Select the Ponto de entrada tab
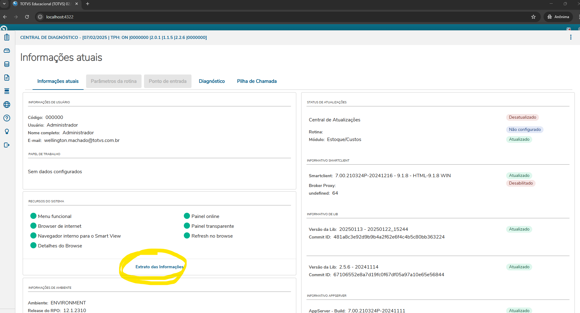 (x=168, y=81)
